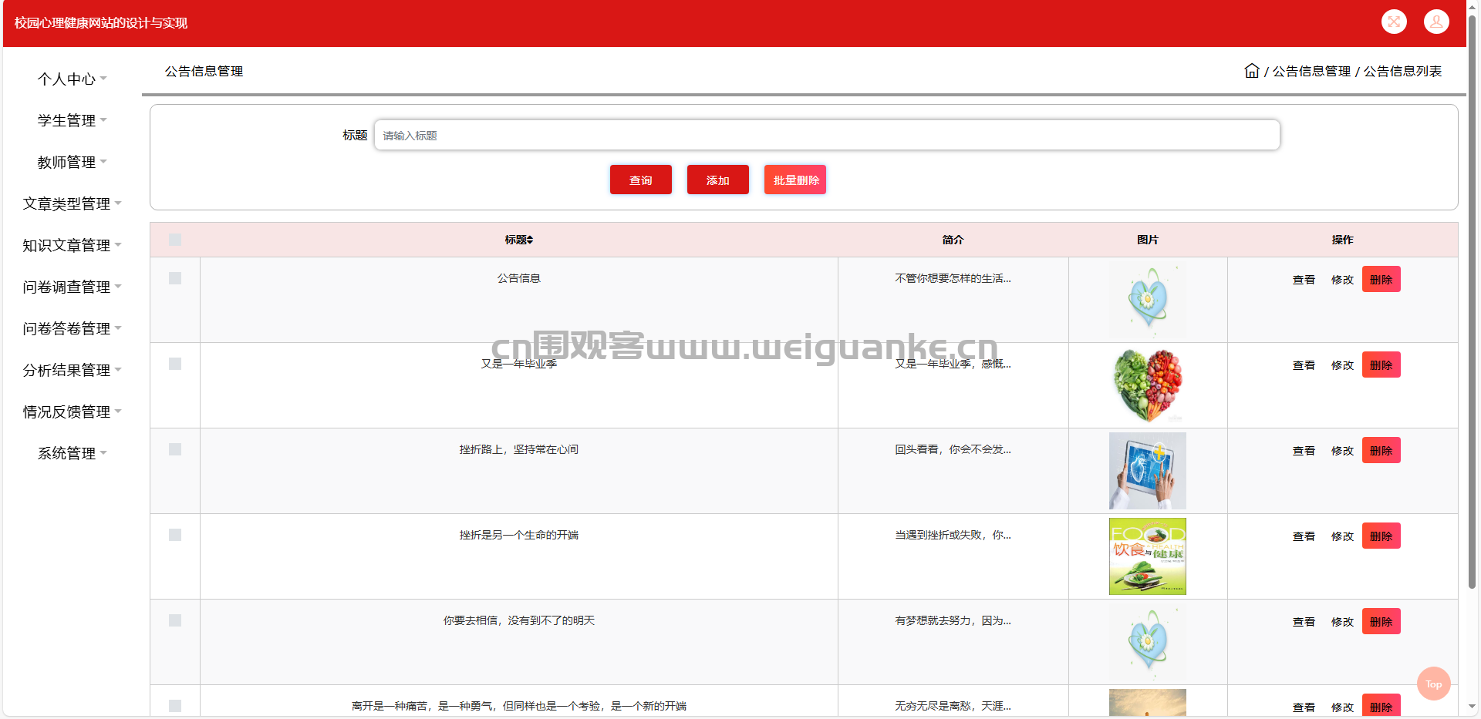
Task: Click the 回头看看，你会不会发... intro cell
Action: (953, 449)
